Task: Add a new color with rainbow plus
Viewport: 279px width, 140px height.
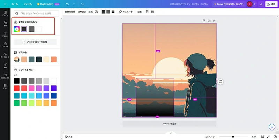Action: click(17, 29)
